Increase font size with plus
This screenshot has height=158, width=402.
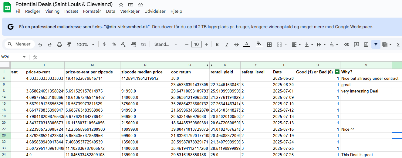pyautogui.click(x=206, y=44)
